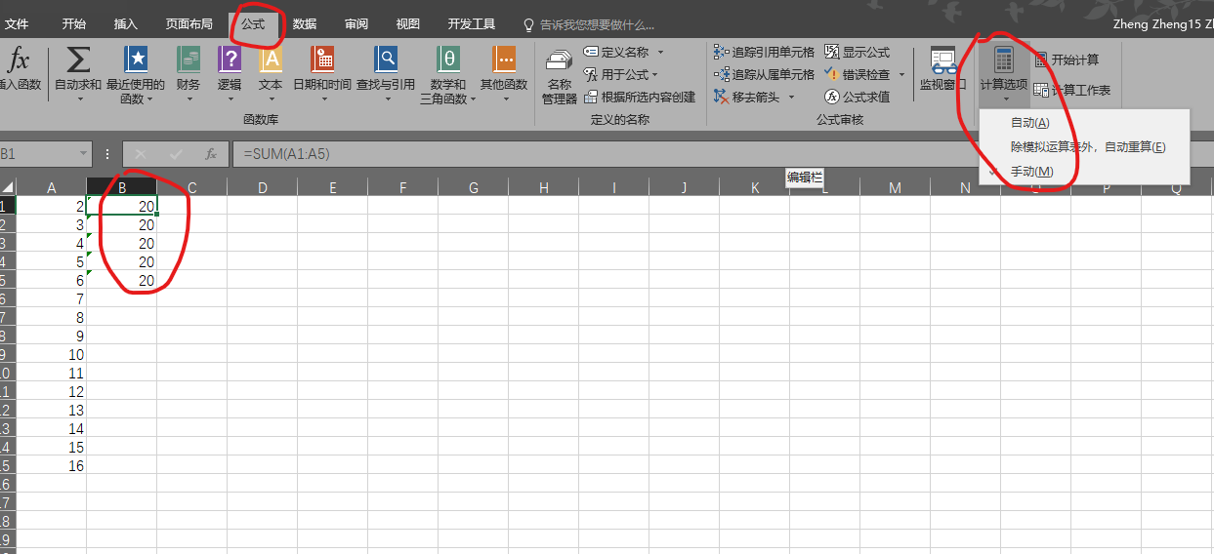The image size is (1214, 554).
Task: Select cell B3 containing 20
Action: pyautogui.click(x=122, y=243)
